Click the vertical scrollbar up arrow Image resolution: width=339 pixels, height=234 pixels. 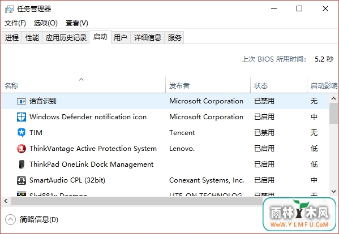pyautogui.click(x=333, y=98)
